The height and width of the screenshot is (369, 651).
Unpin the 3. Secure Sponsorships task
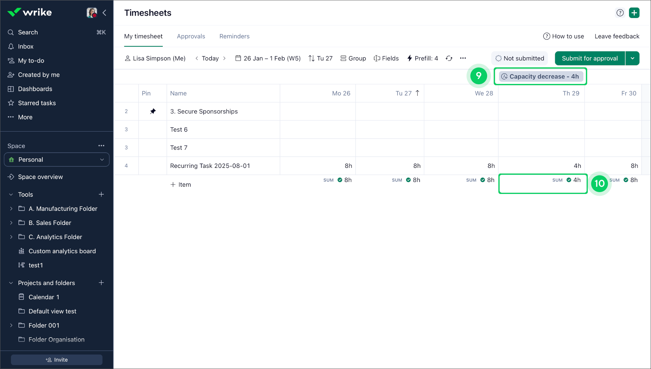pos(153,111)
